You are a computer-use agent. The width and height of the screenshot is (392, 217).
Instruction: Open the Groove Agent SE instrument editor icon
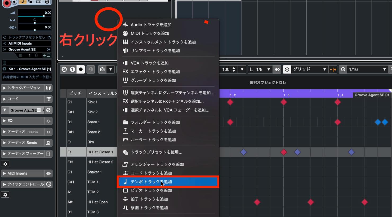48,110
